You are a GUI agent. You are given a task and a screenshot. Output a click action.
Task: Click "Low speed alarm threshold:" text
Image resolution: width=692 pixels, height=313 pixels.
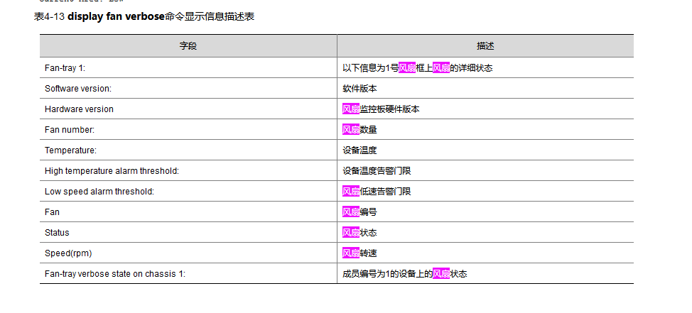point(99,192)
